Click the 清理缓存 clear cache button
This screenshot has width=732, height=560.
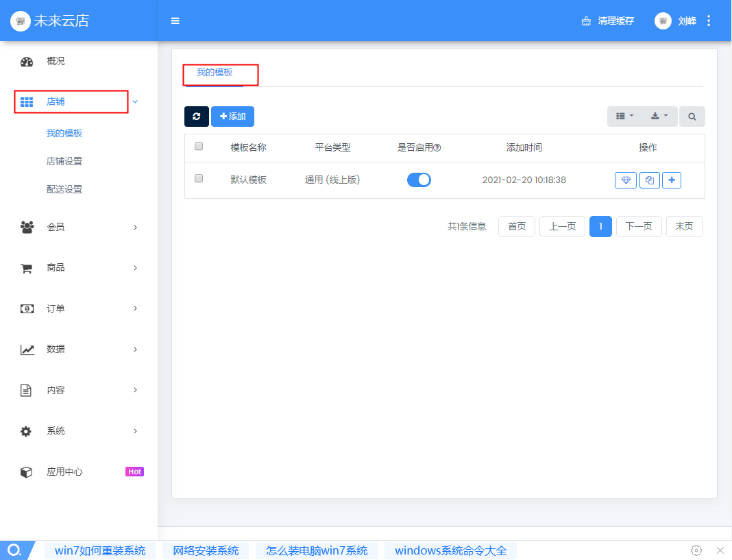[x=608, y=21]
